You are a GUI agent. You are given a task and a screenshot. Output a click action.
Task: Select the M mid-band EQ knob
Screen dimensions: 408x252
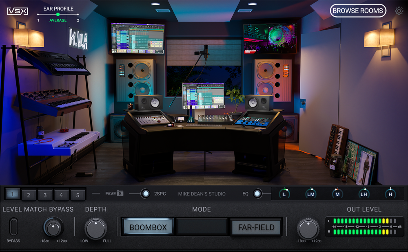pos(337,194)
